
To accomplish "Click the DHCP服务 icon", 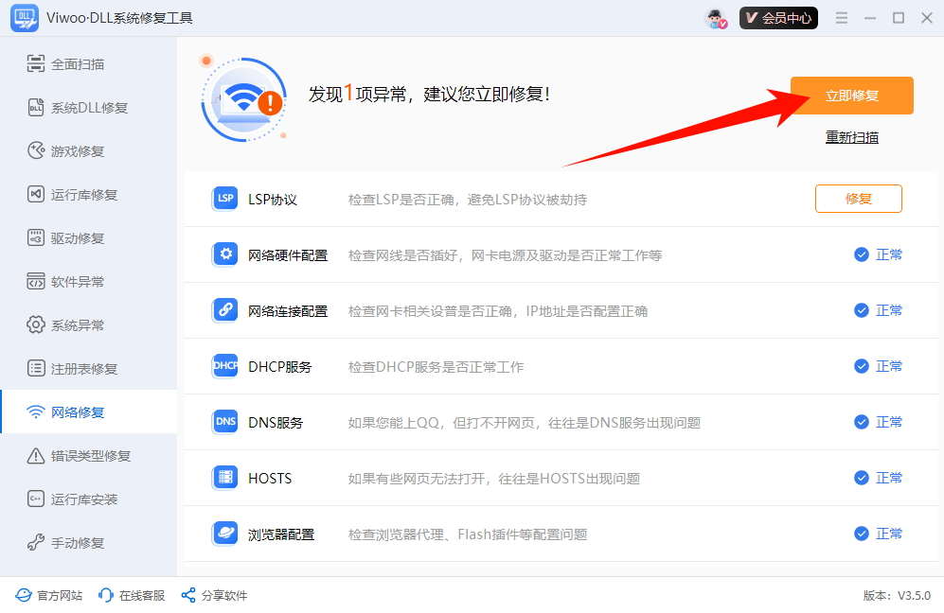I will (x=225, y=366).
